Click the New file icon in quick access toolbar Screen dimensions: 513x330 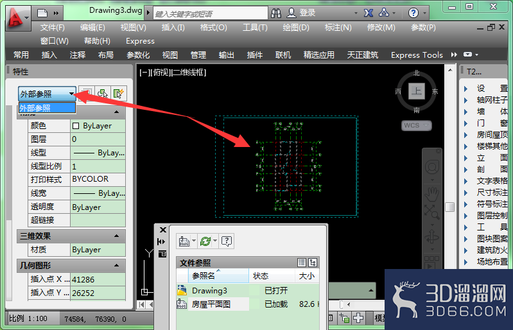42,13
